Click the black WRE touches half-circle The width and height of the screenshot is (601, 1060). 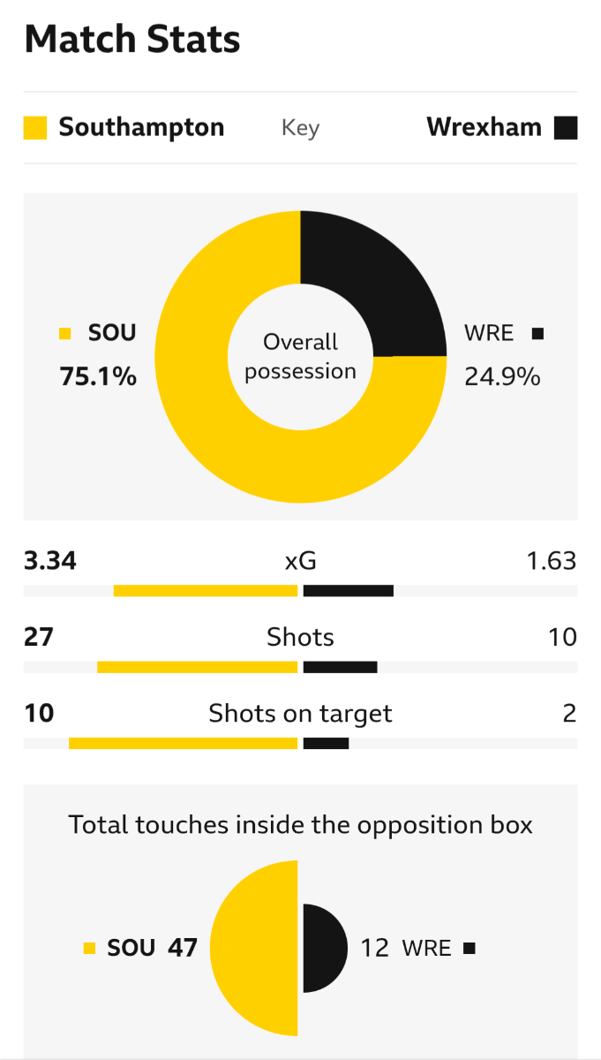[x=326, y=948]
